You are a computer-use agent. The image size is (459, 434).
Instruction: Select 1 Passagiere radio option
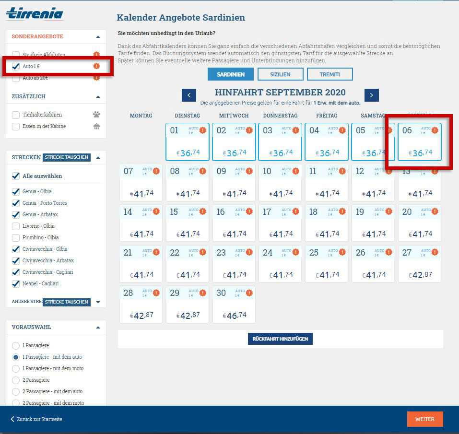[16, 346]
